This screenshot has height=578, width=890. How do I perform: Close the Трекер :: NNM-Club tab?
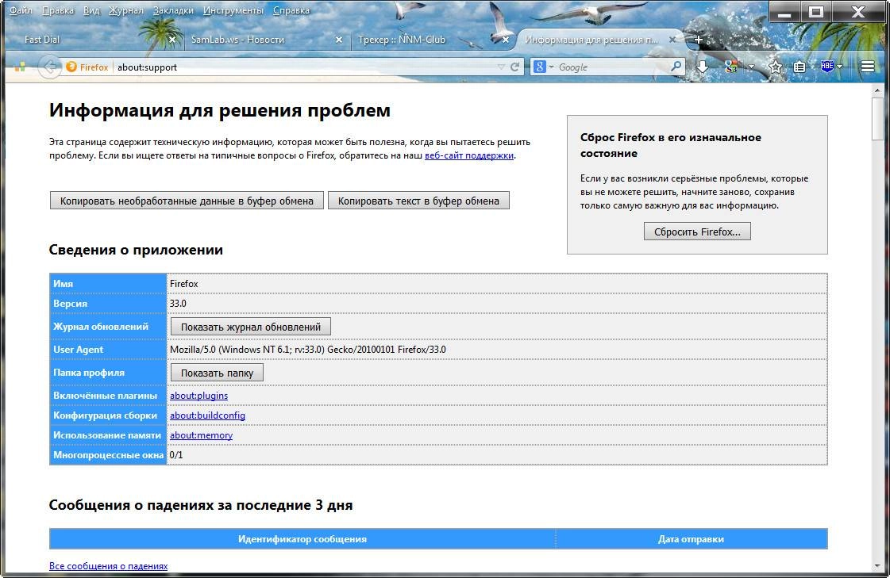[x=505, y=40]
